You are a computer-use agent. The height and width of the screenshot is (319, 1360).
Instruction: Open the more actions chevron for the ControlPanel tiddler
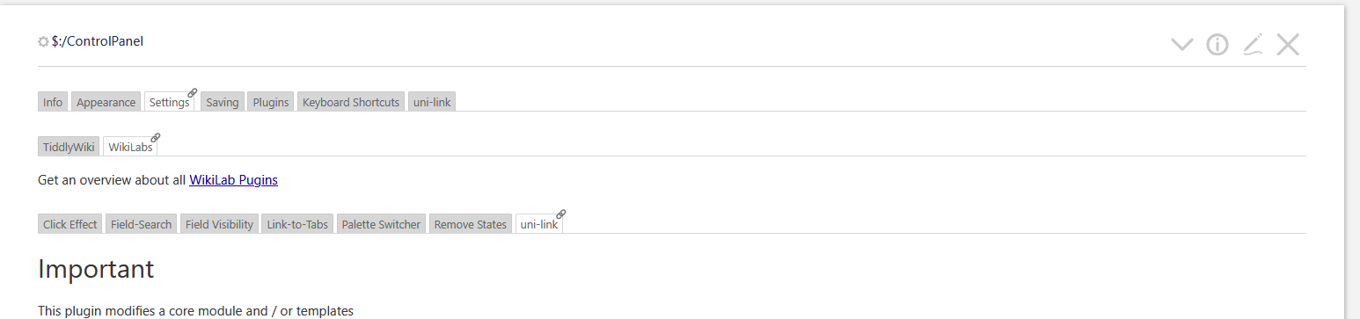tap(1181, 45)
